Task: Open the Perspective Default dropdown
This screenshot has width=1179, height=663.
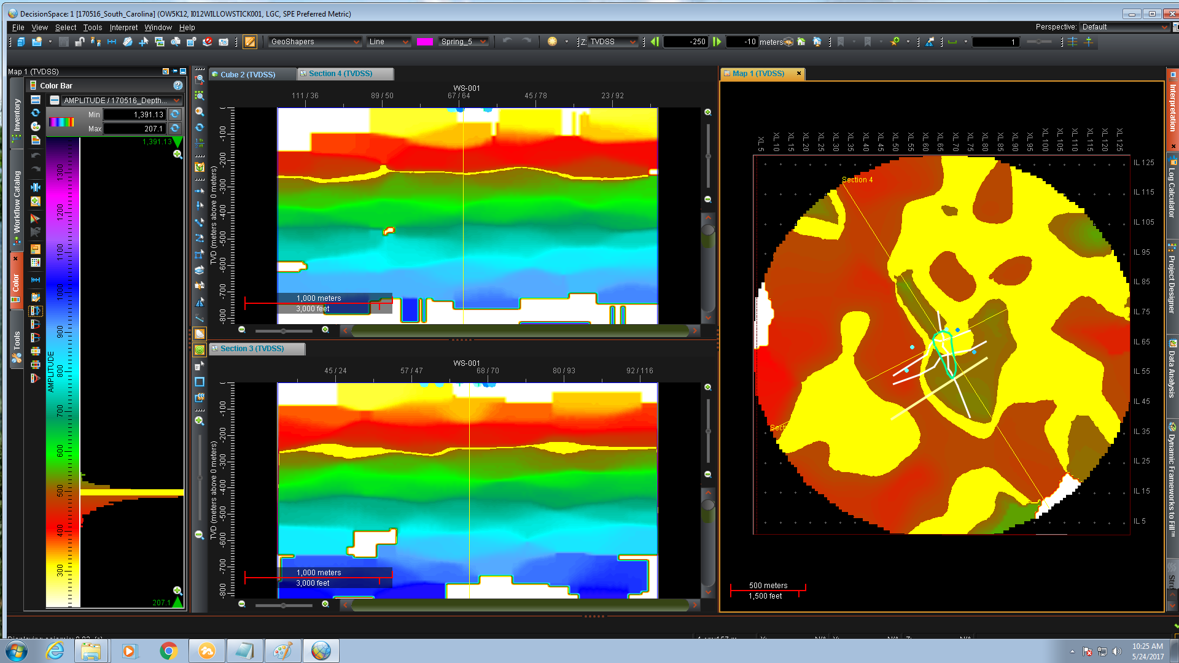Action: pos(1125,27)
